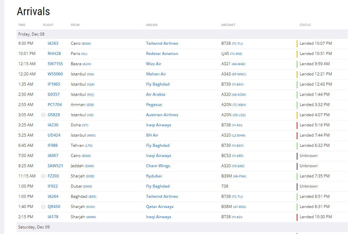Select flight number 5W7155

click(55, 64)
